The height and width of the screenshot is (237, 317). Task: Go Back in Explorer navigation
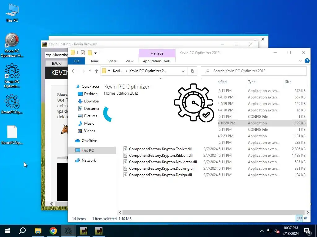74,71
